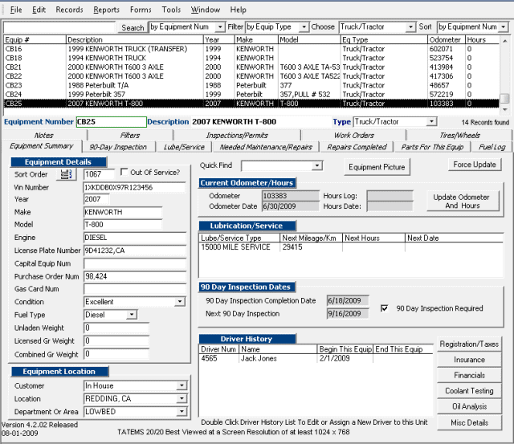Open the Repairs Completed tab
514x444 pixels.
point(357,147)
